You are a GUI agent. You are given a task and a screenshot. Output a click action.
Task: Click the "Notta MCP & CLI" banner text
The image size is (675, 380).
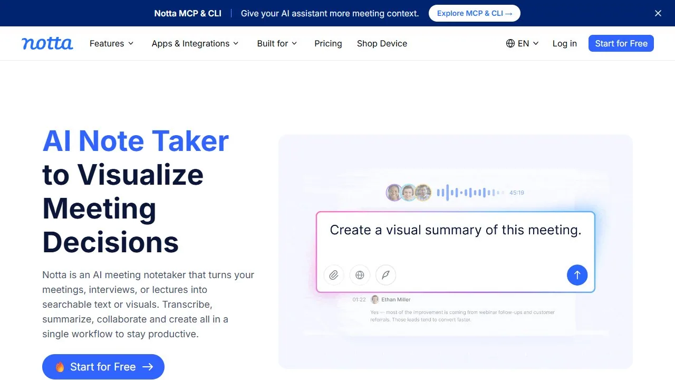click(188, 13)
